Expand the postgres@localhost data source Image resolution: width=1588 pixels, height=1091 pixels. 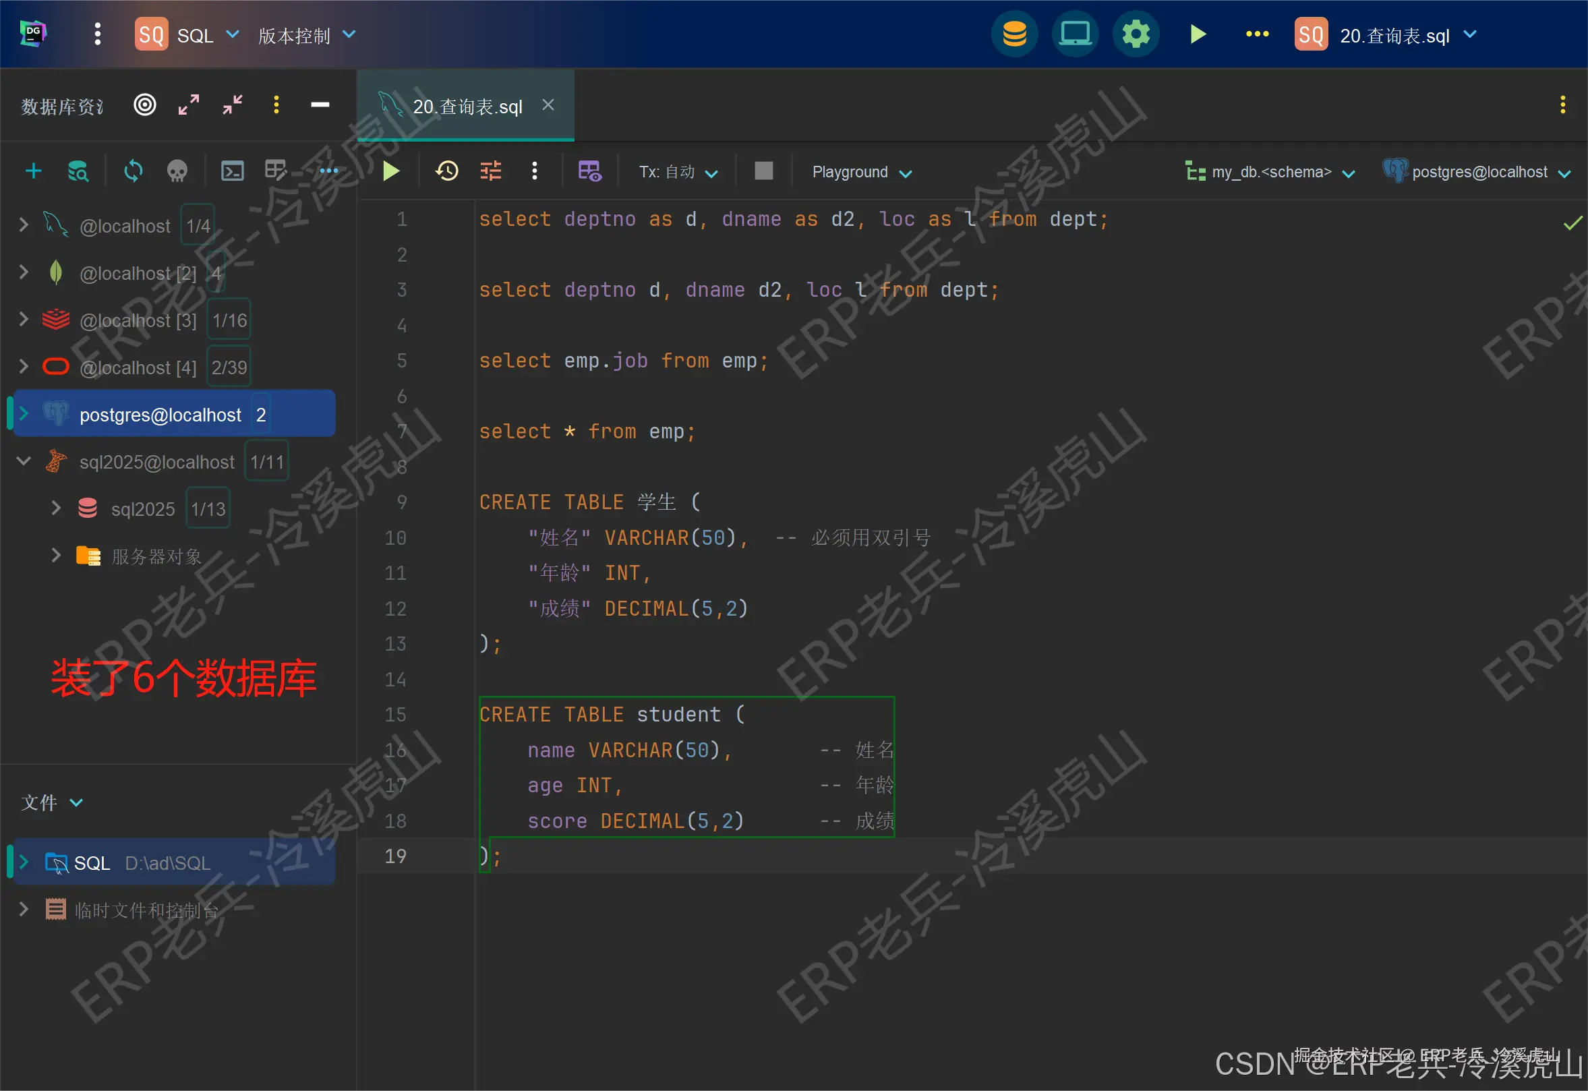(x=23, y=414)
